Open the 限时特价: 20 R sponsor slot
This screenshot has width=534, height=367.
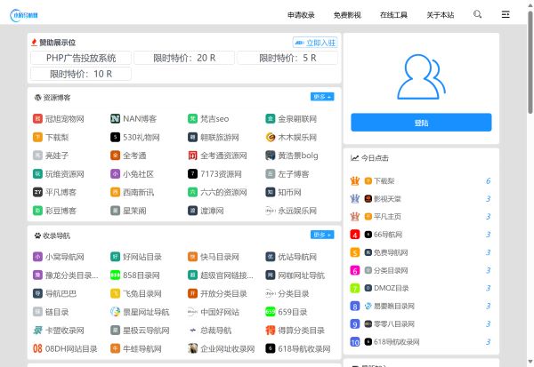pos(184,58)
